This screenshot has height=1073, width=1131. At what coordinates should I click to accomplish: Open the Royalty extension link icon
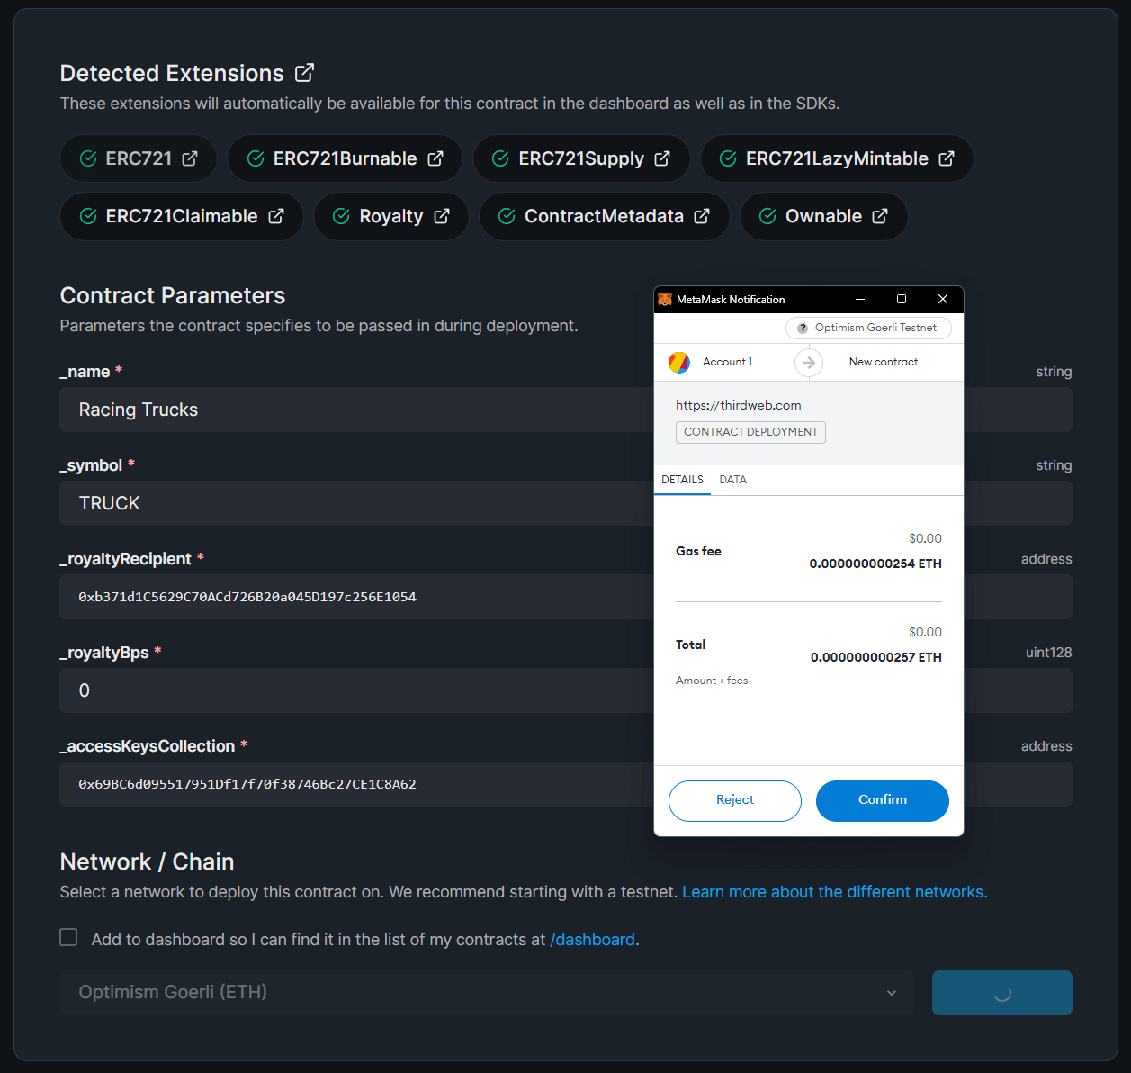coord(442,216)
